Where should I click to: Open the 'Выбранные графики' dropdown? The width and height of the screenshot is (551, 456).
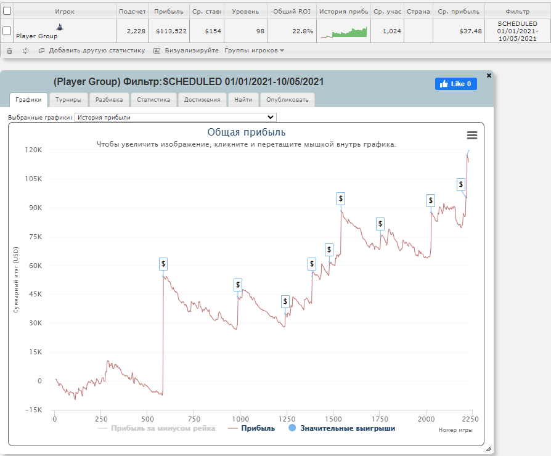click(176, 117)
